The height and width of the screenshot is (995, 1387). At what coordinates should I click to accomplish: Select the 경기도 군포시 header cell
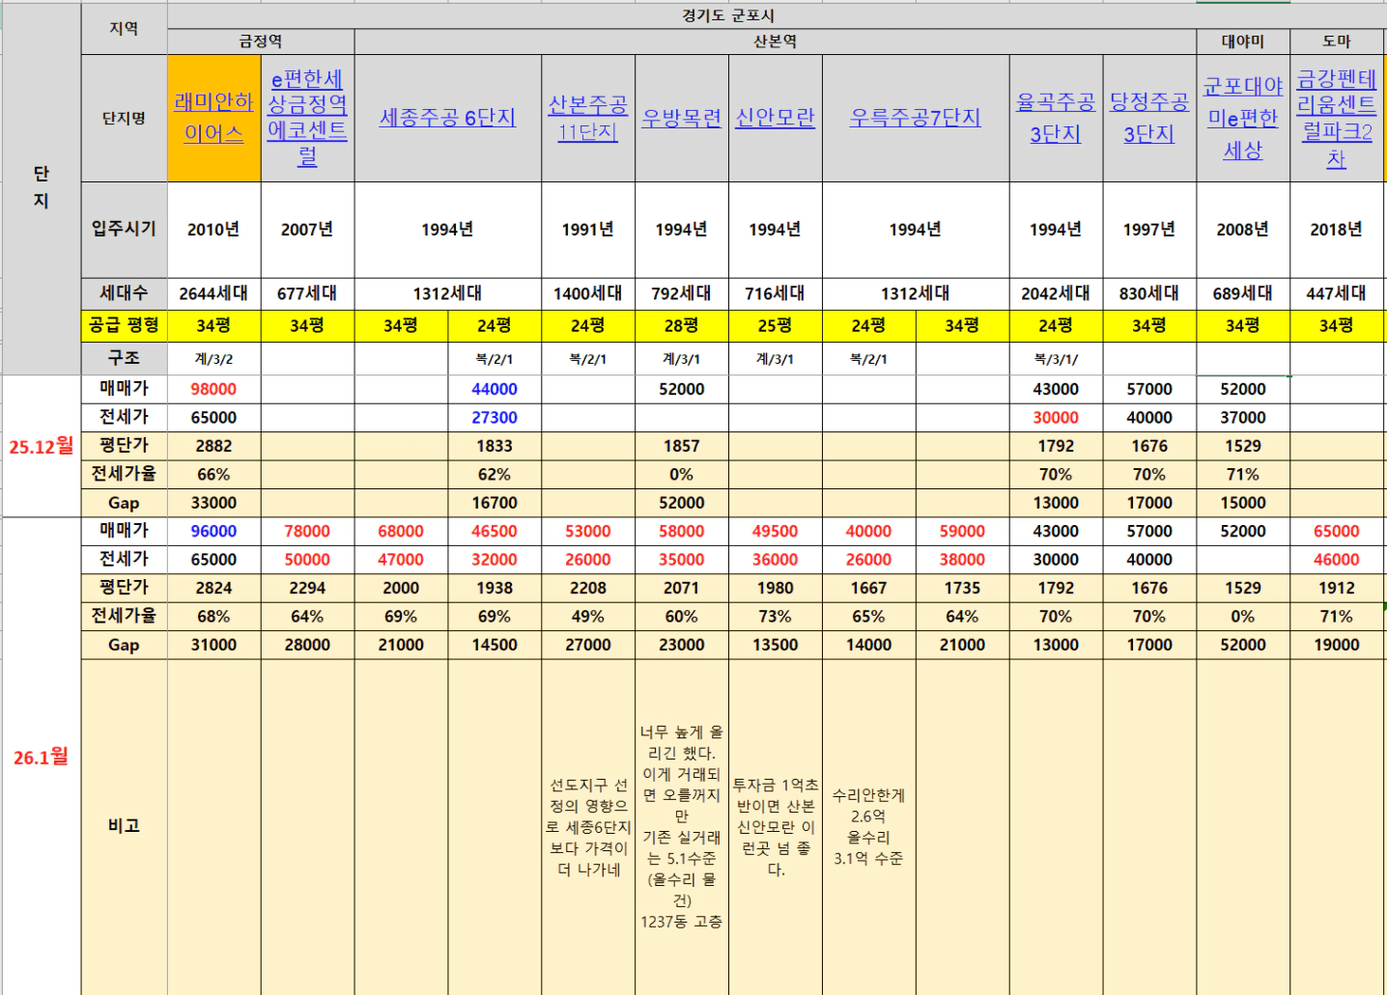(x=727, y=15)
